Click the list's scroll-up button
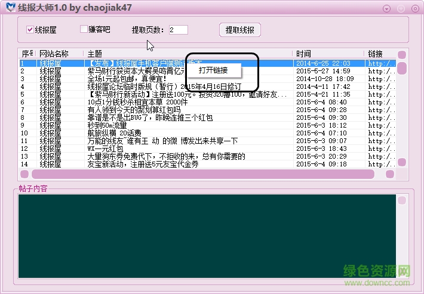Image resolution: width=424 pixels, height=294 pixels. [402, 54]
